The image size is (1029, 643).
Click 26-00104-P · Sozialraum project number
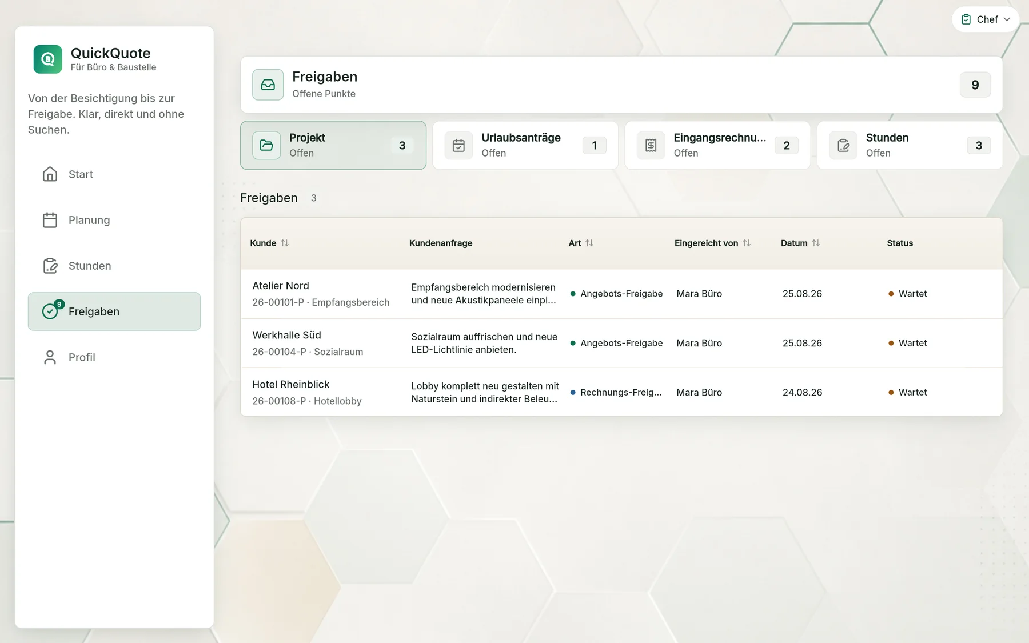click(x=308, y=352)
